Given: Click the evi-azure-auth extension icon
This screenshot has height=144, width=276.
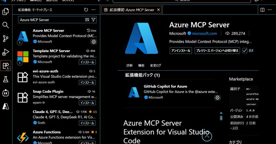Looking at the screenshot, I should [x=23, y=77].
